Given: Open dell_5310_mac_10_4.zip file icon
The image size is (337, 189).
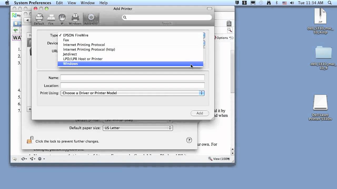Looking at the screenshot, I should 320,17.
